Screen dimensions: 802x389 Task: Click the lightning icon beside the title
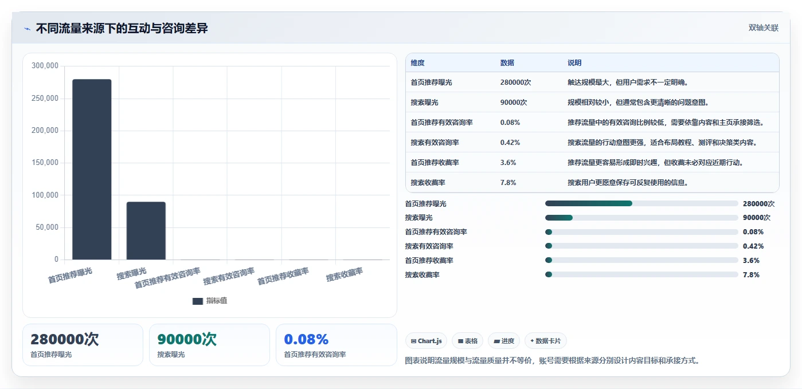[x=28, y=29]
